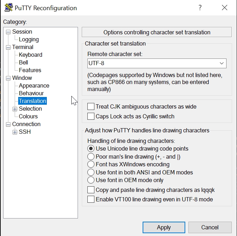
Task: Select the Window category
Action: tap(22, 78)
